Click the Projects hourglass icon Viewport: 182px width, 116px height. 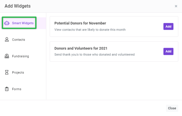point(7,72)
